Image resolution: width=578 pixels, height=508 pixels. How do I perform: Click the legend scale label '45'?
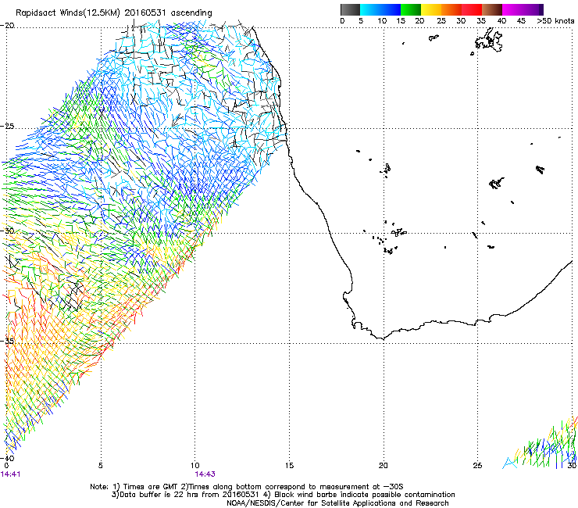tap(521, 21)
